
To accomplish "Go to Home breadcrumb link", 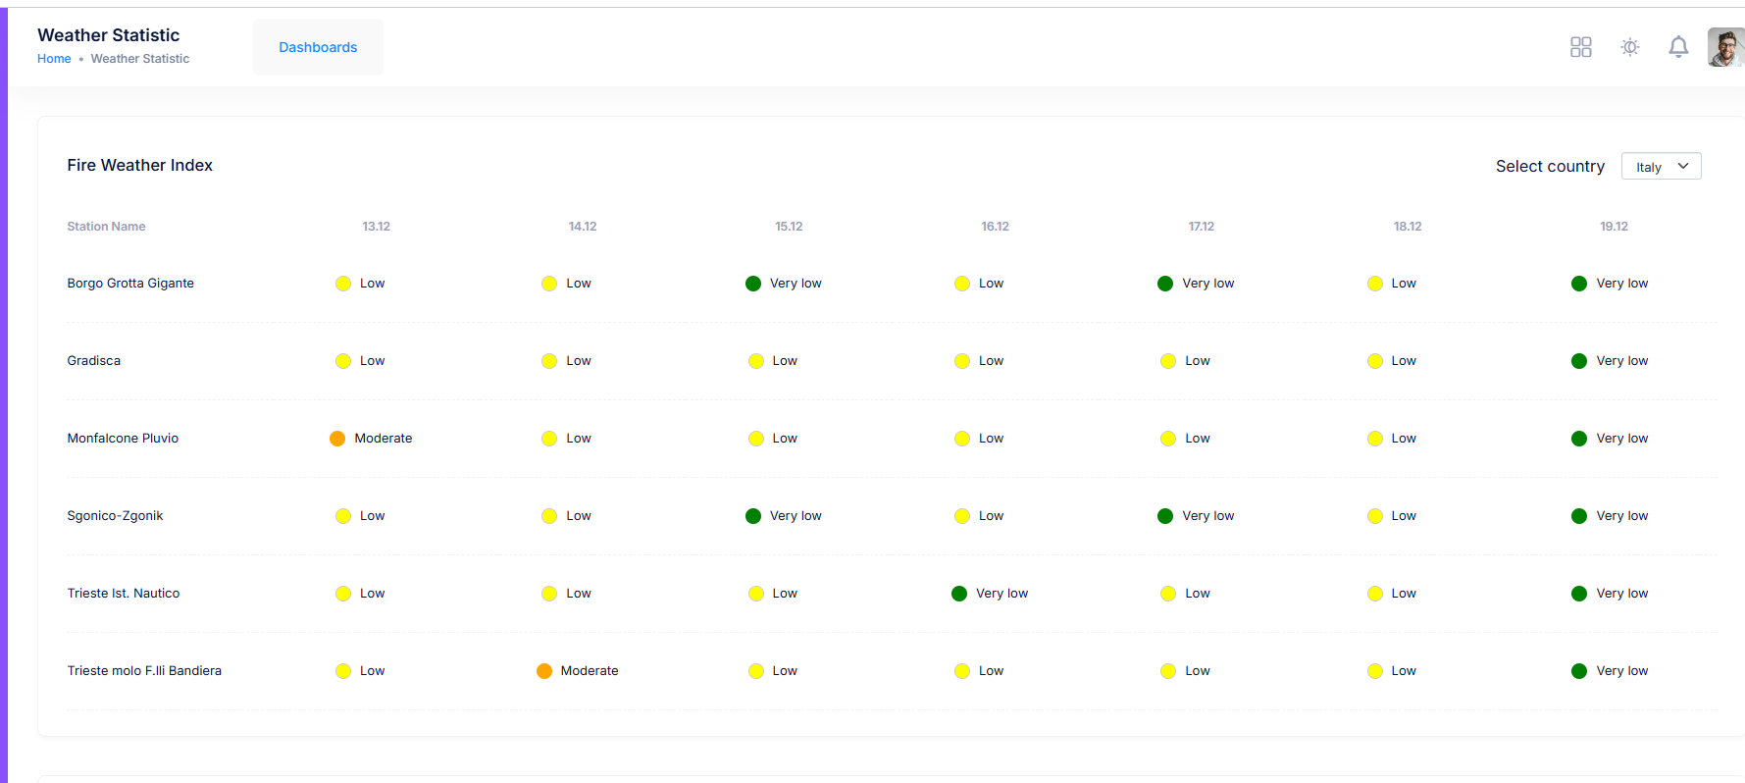I will tap(54, 59).
